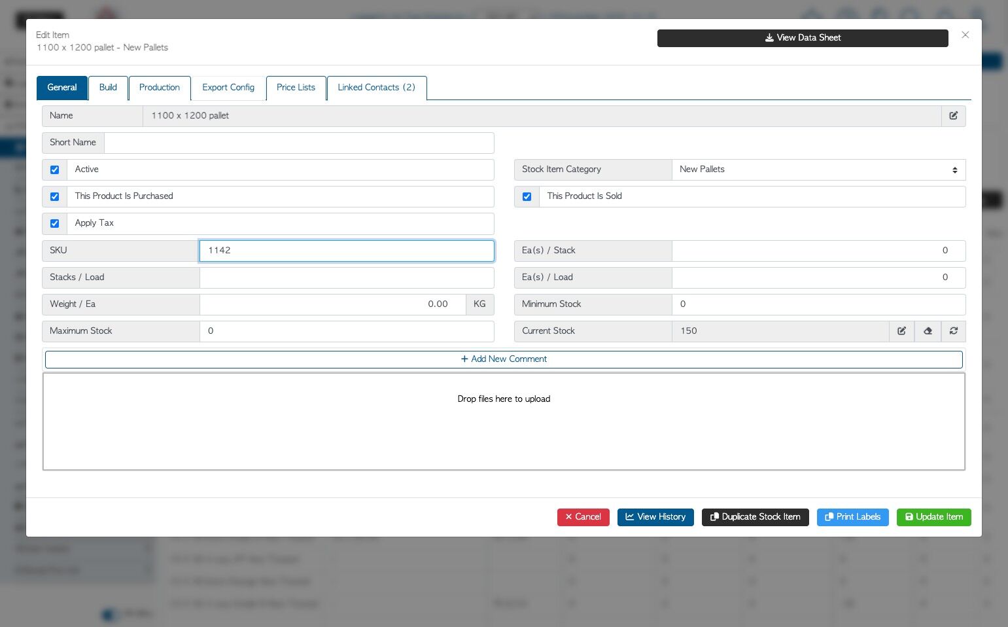Click the Weight / Ea input field

point(333,304)
